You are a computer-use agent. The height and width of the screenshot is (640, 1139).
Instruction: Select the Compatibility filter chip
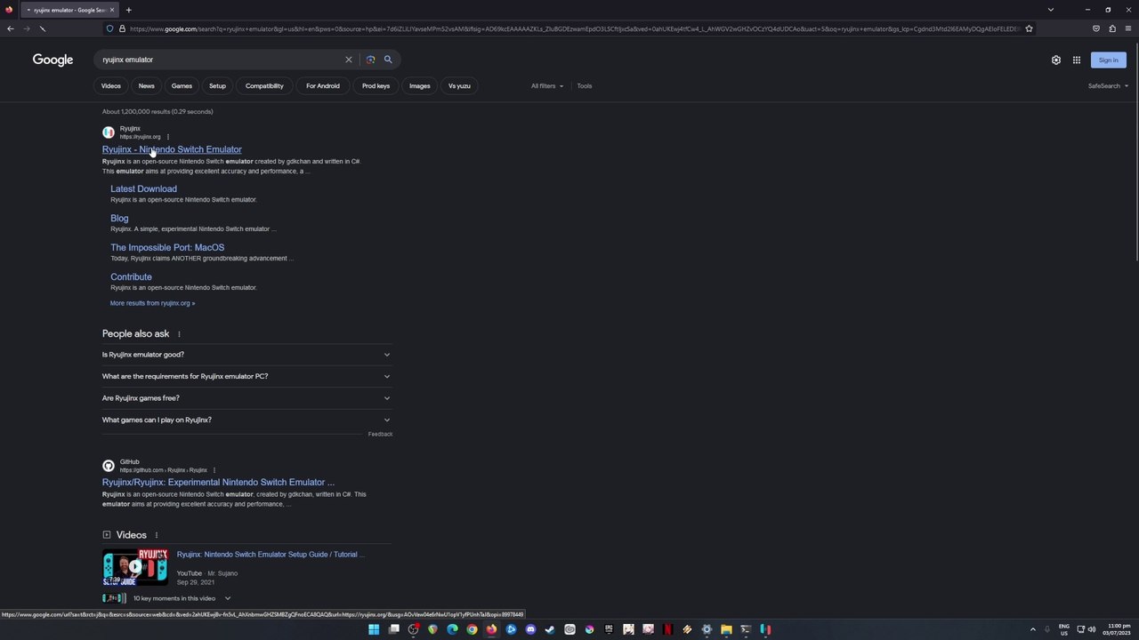click(264, 86)
